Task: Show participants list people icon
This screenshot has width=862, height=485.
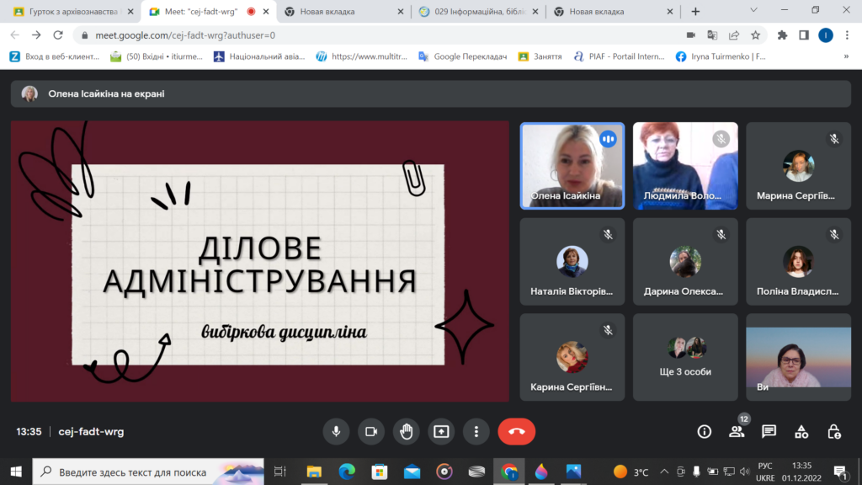Action: click(x=737, y=431)
